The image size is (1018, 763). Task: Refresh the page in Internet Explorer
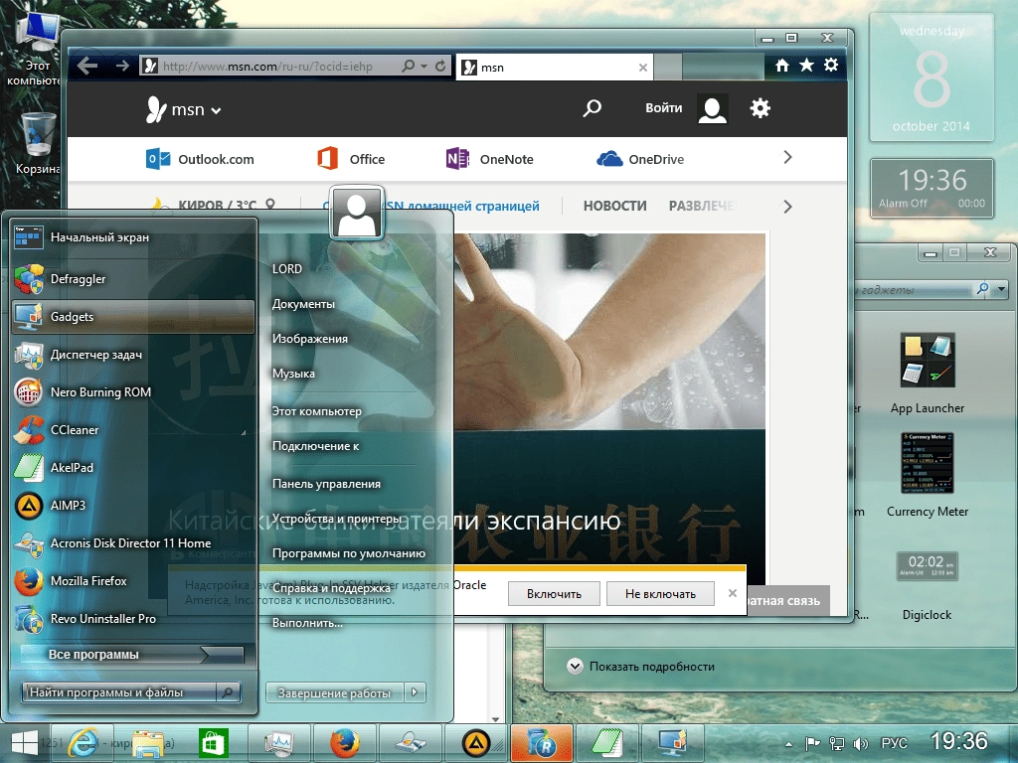pyautogui.click(x=440, y=67)
